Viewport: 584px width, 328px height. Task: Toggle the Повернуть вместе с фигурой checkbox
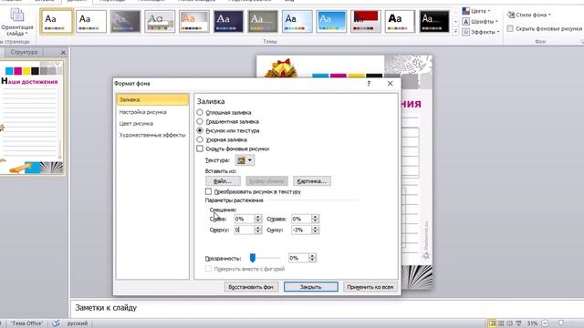[209, 269]
